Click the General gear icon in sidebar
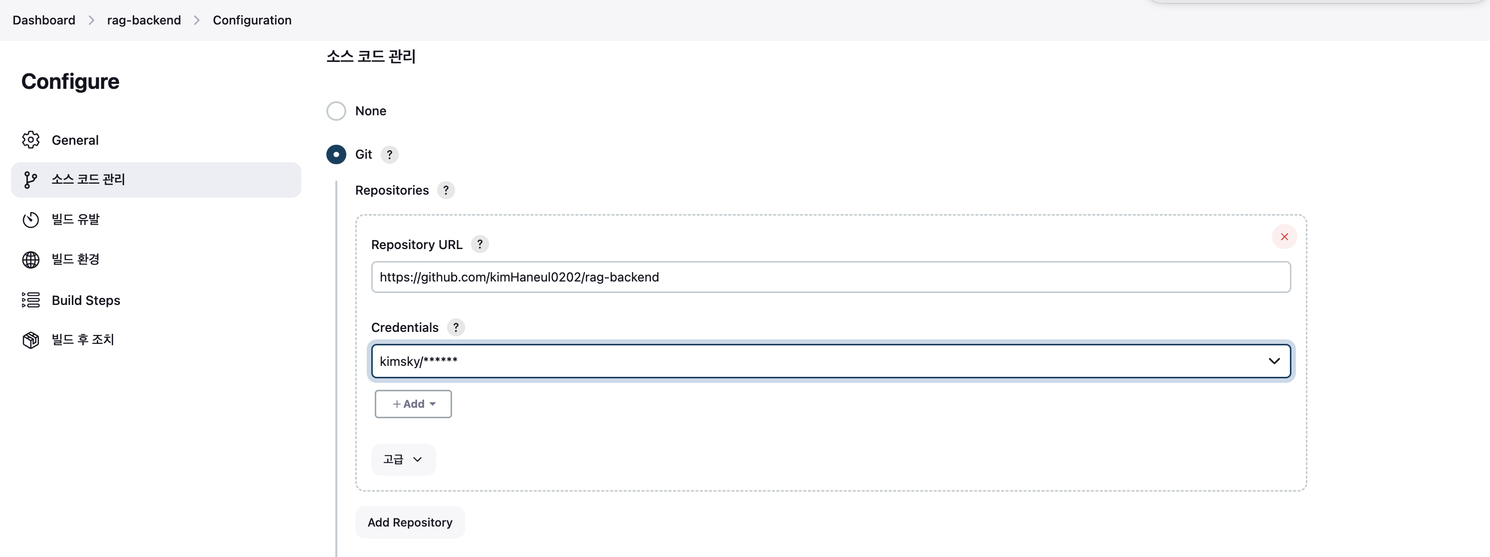 (30, 140)
